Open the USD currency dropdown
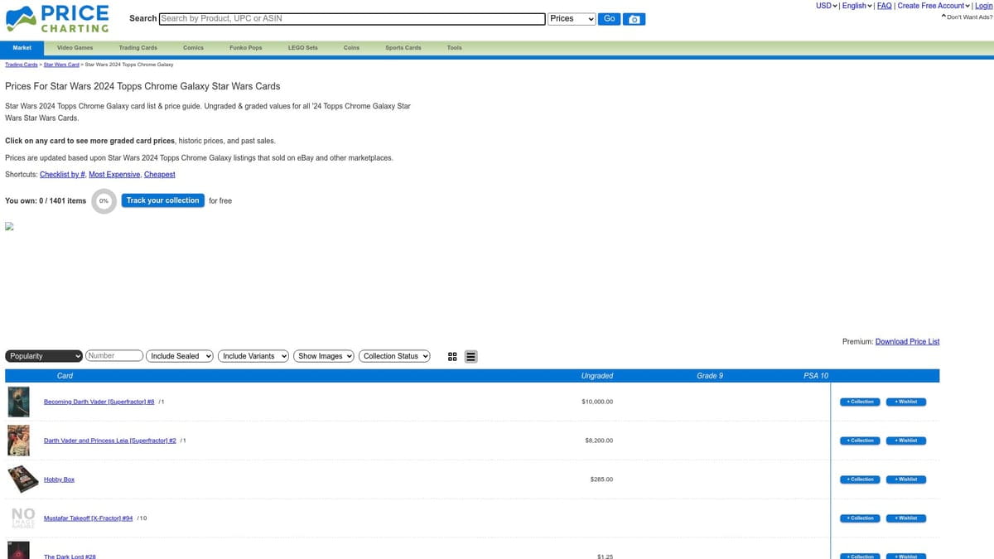This screenshot has height=559, width=994. [x=827, y=6]
